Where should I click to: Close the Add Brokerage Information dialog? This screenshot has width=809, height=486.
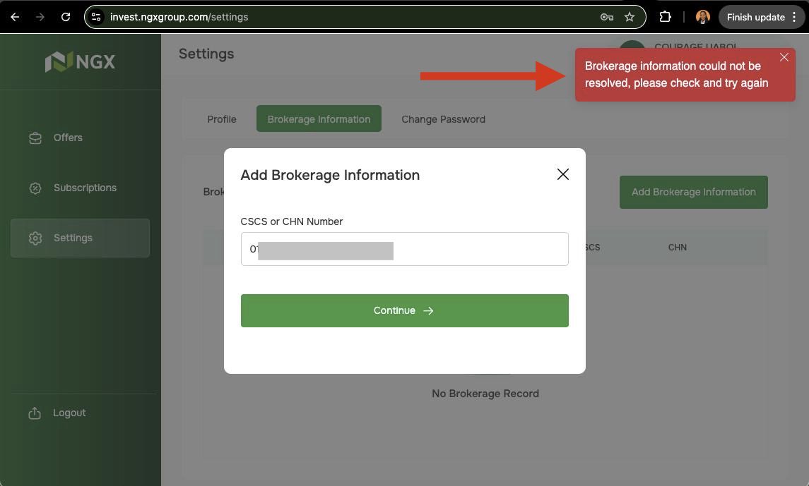(563, 174)
